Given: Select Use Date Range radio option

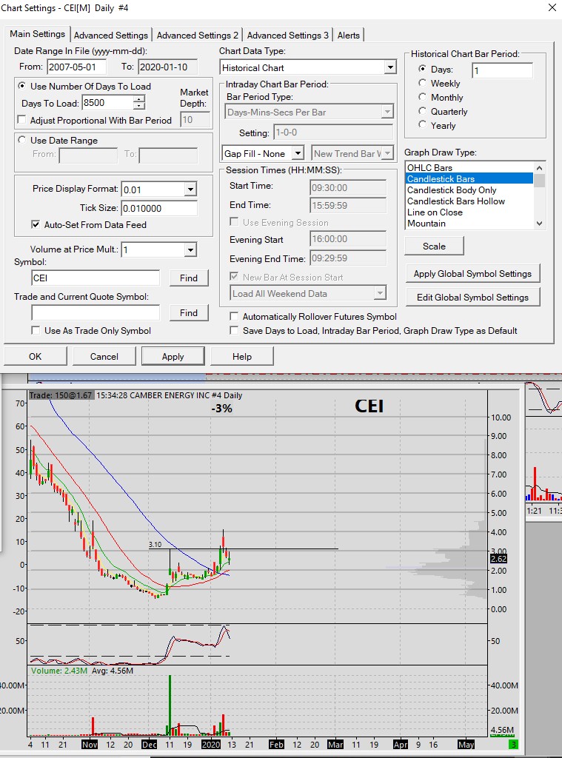Looking at the screenshot, I should (x=21, y=140).
